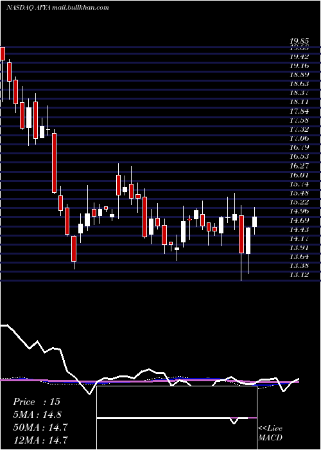Click the <<Live MACD label
This screenshot has width=321, height=450.
(x=270, y=433)
